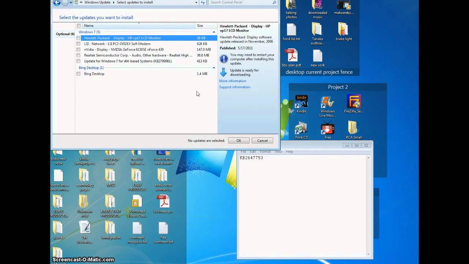Select the 'nVidia - Display - NVIDIA GeForce 6150SE' row text
Viewport: 469px width, 264px height.
[124, 49]
